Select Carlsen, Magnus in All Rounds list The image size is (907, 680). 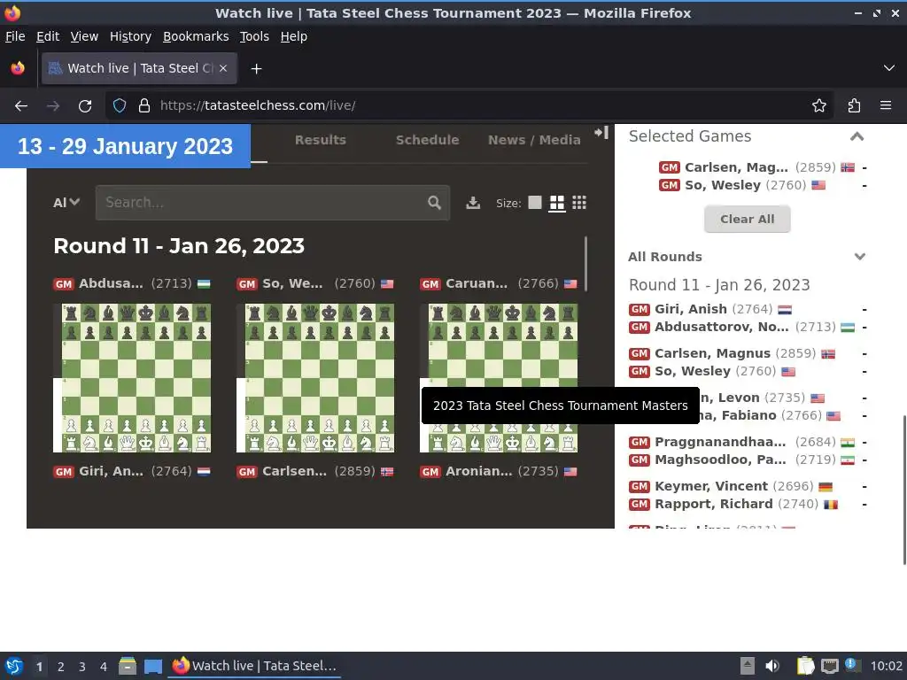pos(713,353)
